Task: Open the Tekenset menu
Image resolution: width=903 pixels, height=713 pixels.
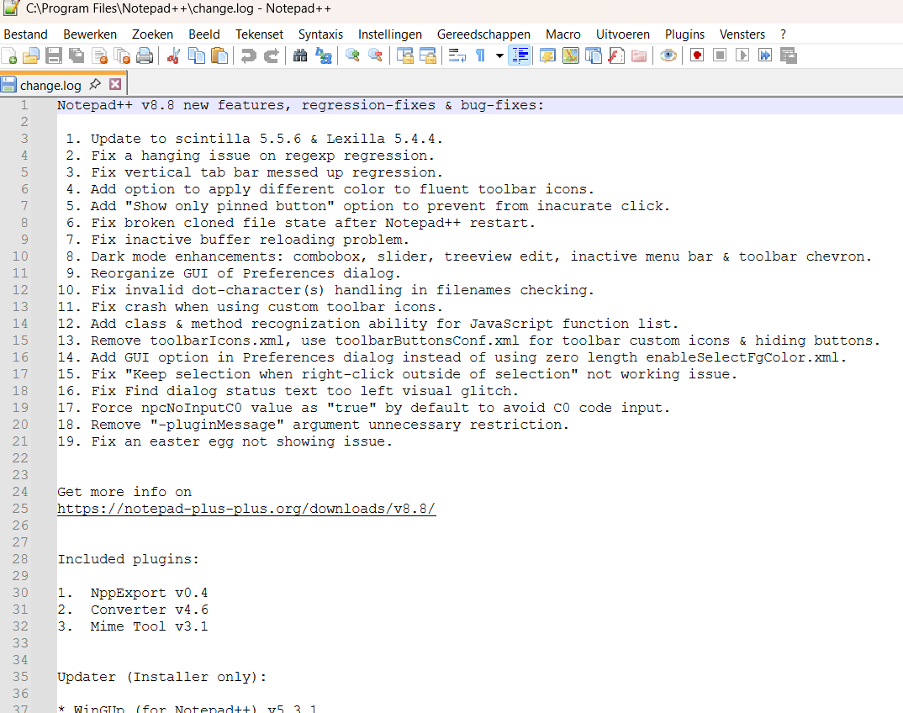Action: coord(259,34)
